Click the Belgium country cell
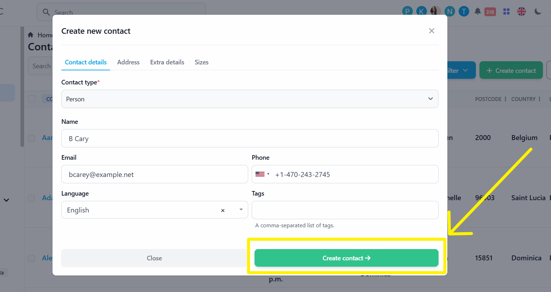 point(525,138)
